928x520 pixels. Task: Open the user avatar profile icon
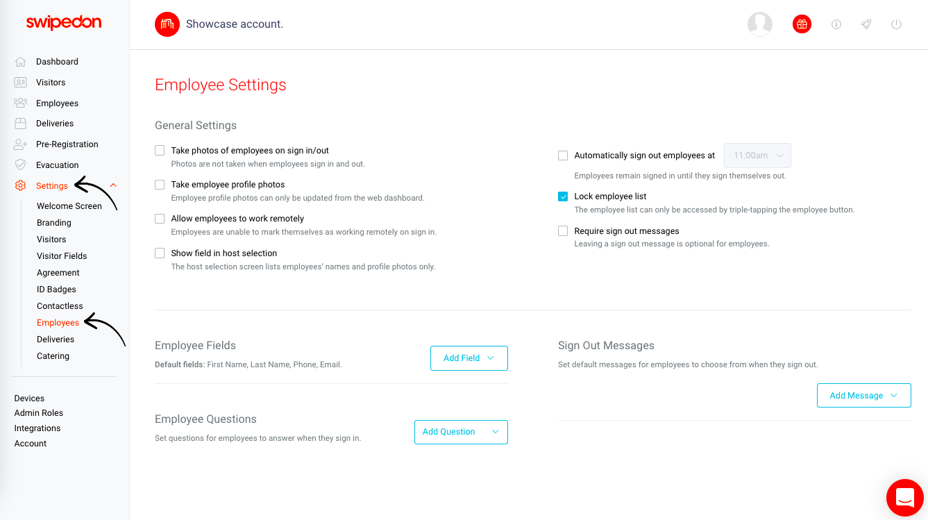pyautogui.click(x=760, y=24)
